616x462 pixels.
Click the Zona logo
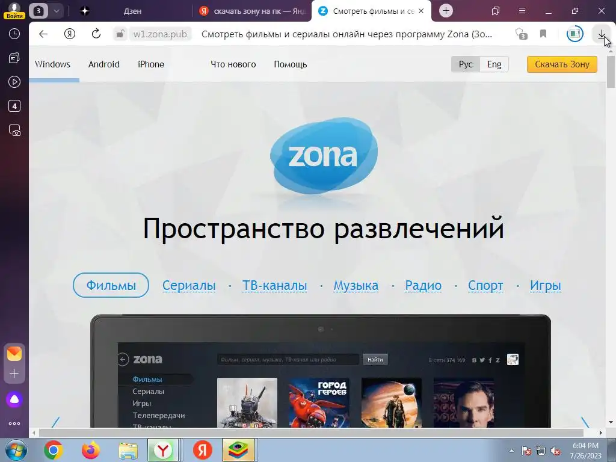coord(324,156)
